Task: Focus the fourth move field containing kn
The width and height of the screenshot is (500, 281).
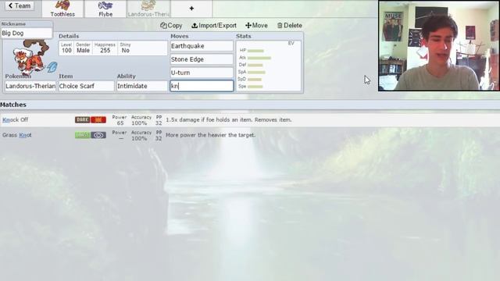Action: [x=202, y=86]
